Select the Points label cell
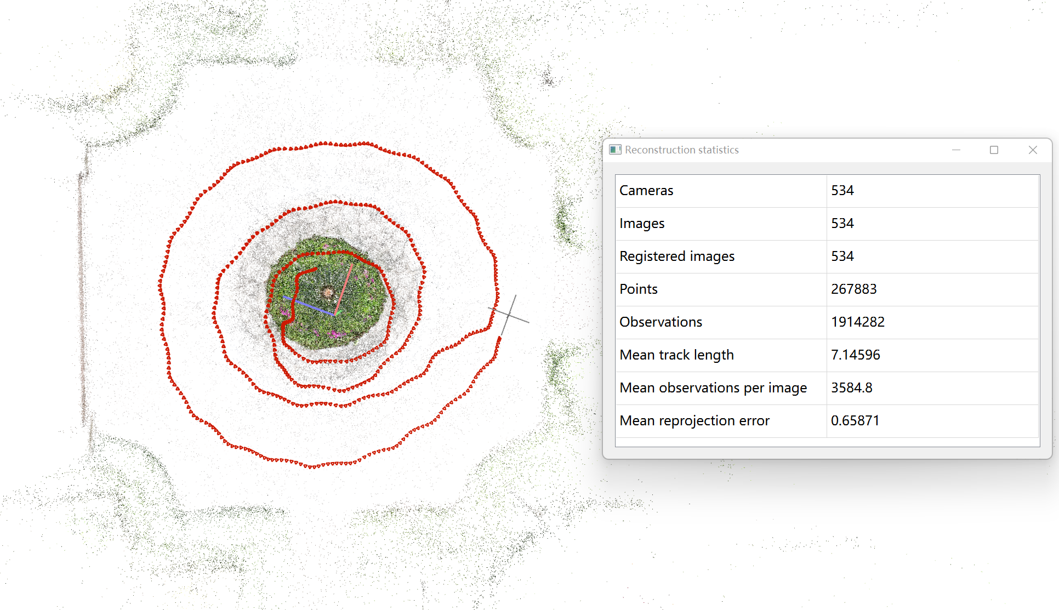The height and width of the screenshot is (610, 1059). pos(721,289)
